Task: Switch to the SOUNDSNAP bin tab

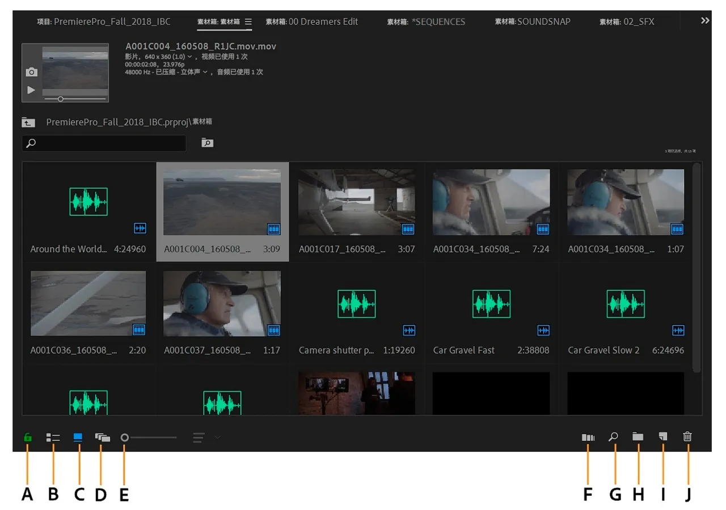Action: click(533, 22)
